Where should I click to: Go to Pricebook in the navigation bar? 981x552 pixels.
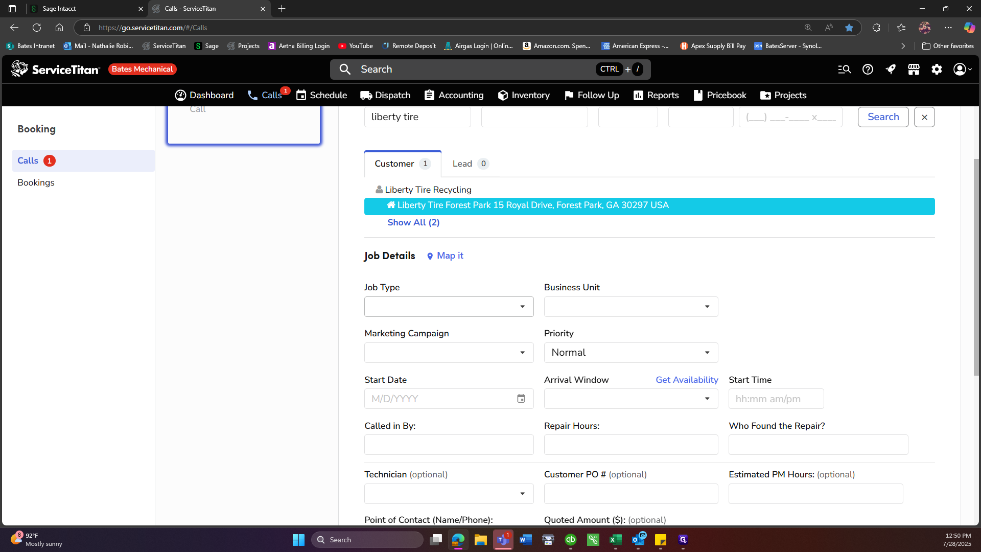point(719,95)
